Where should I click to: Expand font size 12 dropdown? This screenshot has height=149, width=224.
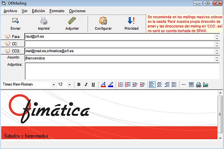pos(69,85)
